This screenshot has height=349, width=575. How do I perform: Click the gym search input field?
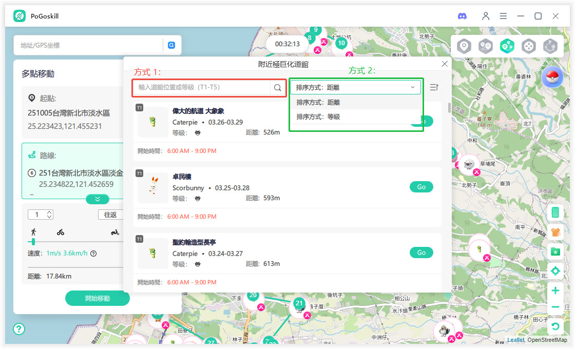point(205,87)
